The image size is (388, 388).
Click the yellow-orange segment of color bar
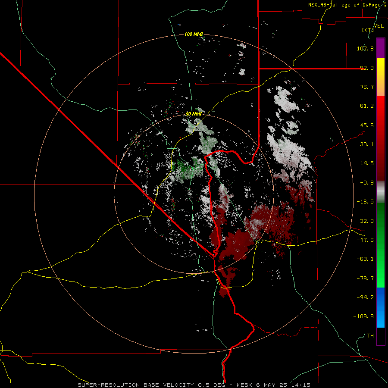tap(381, 77)
